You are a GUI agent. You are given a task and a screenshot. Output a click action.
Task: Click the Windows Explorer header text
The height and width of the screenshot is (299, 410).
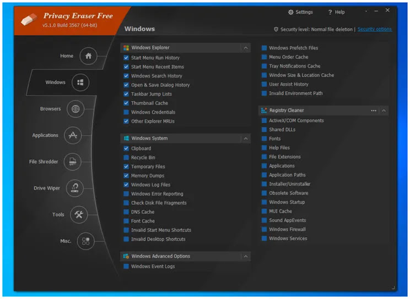(x=150, y=48)
